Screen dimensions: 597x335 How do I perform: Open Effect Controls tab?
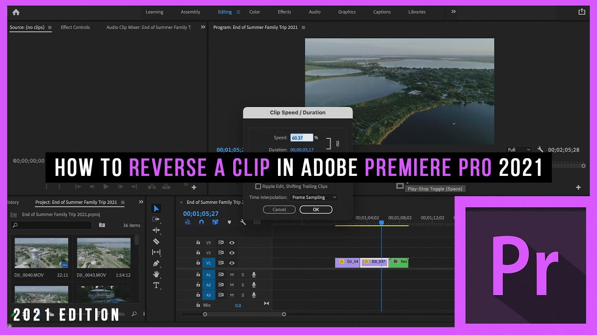pos(75,27)
